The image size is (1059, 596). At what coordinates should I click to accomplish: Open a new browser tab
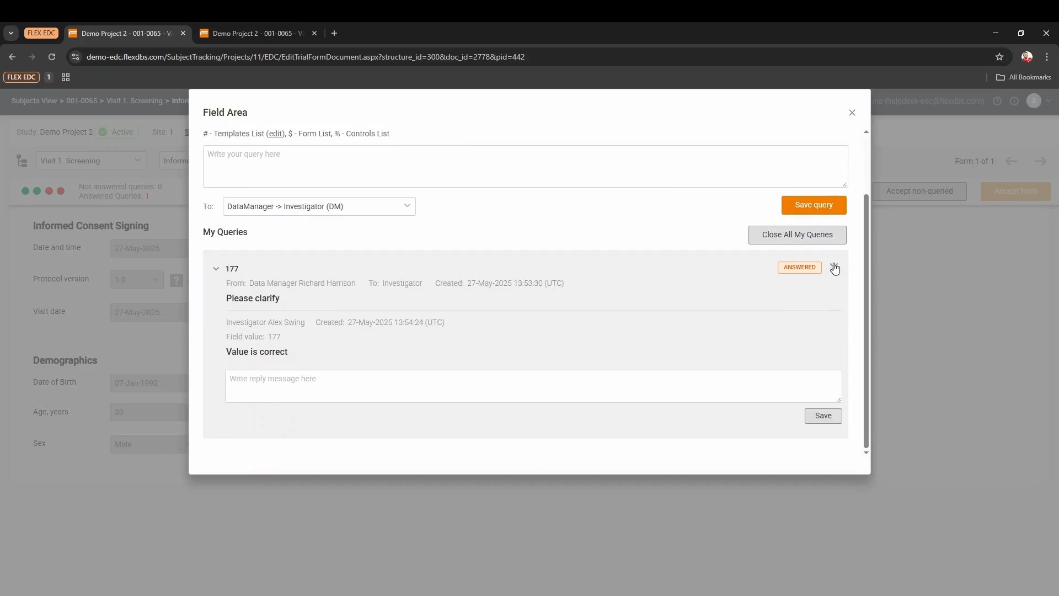334,33
